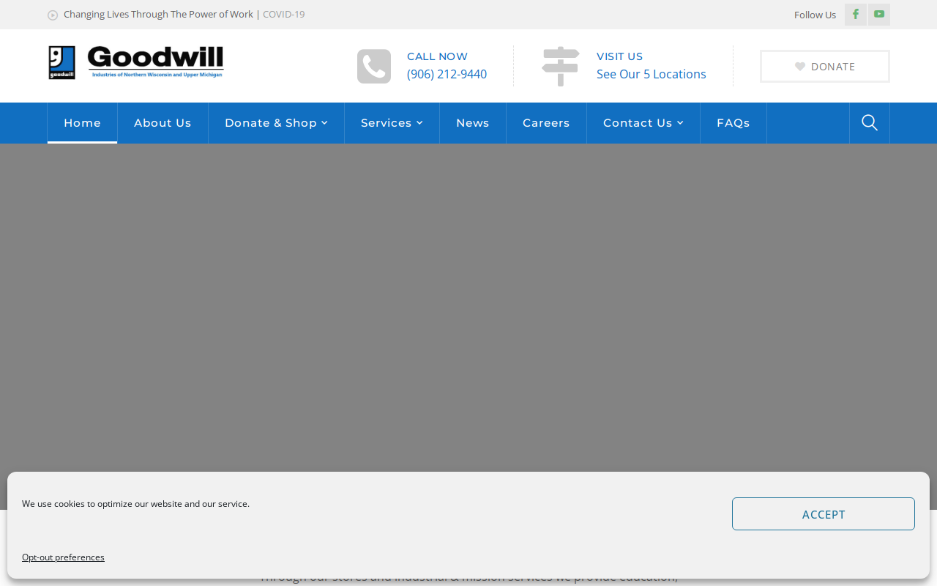Expand the Contact Us menu

[643, 123]
